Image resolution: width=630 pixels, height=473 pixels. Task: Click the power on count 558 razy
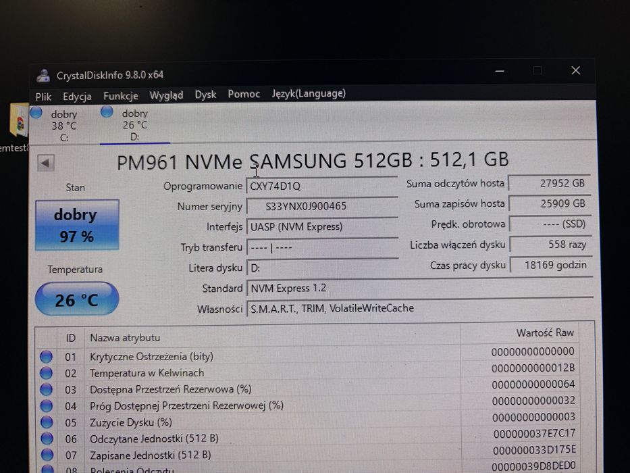point(550,244)
